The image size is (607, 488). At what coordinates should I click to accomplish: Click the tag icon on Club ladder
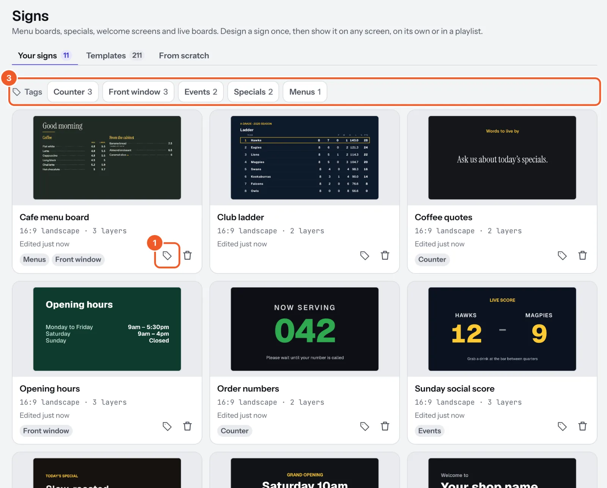click(x=365, y=256)
